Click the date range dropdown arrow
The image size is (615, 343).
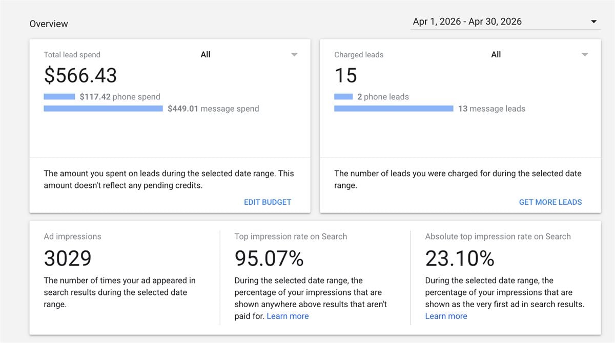pos(594,22)
